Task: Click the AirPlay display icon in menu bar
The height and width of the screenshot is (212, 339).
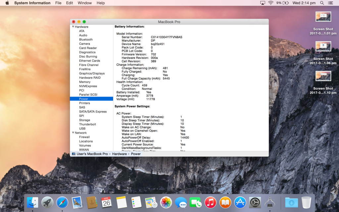Action: [263, 3]
